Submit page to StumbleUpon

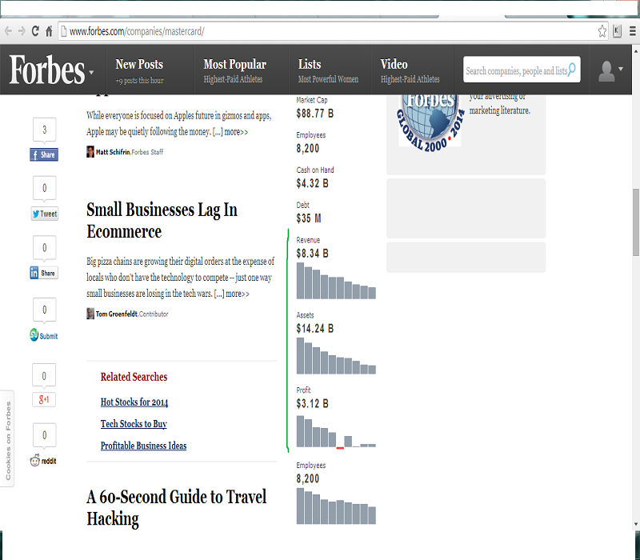point(44,335)
